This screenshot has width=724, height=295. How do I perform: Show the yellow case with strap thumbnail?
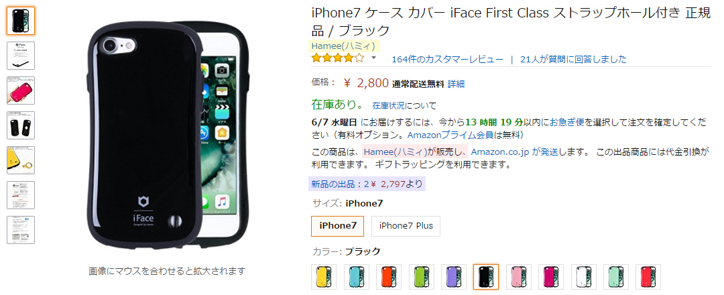(x=21, y=160)
